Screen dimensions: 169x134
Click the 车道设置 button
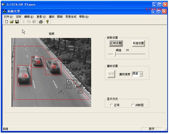tap(138, 43)
